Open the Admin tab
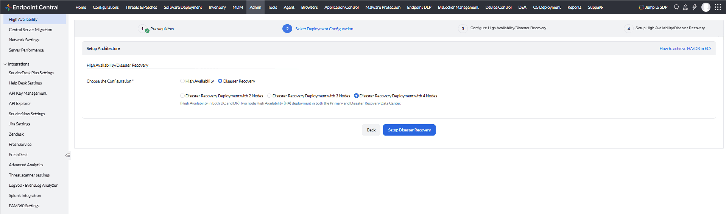 (256, 7)
